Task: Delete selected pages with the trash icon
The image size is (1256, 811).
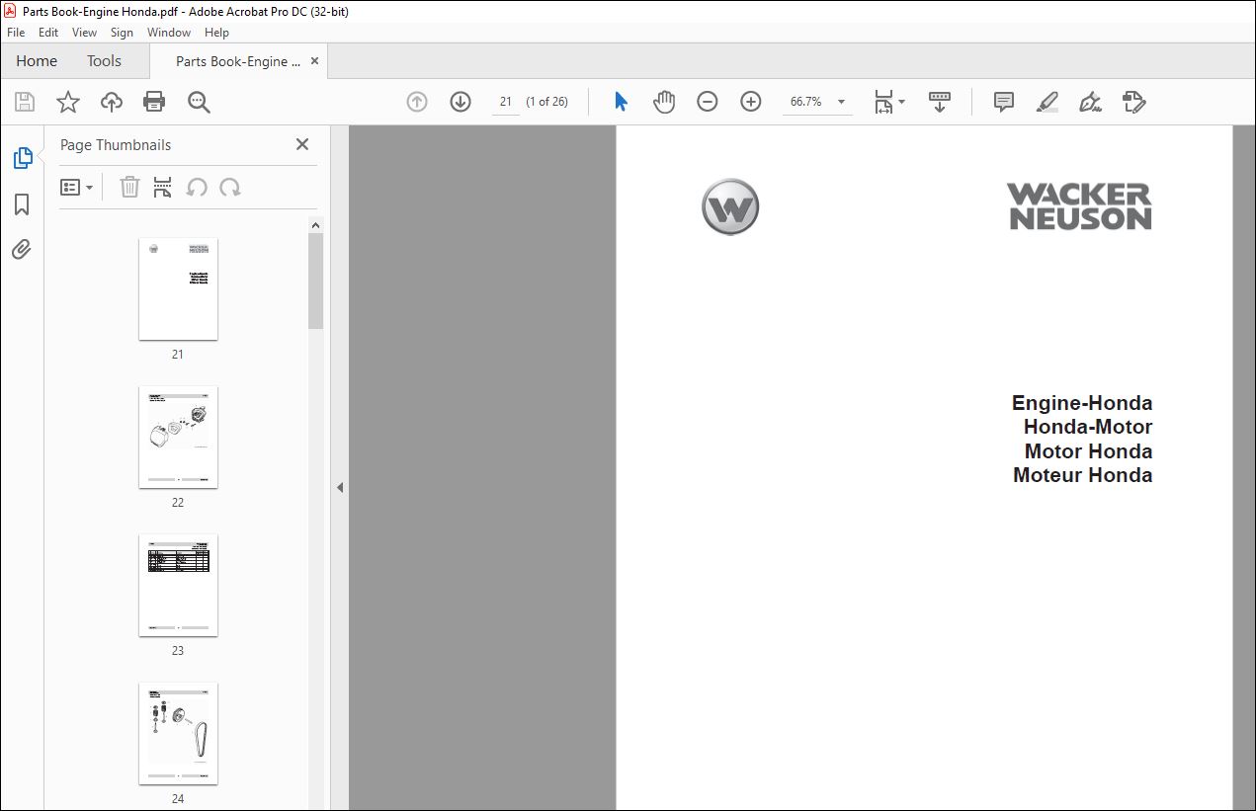Action: (x=129, y=187)
